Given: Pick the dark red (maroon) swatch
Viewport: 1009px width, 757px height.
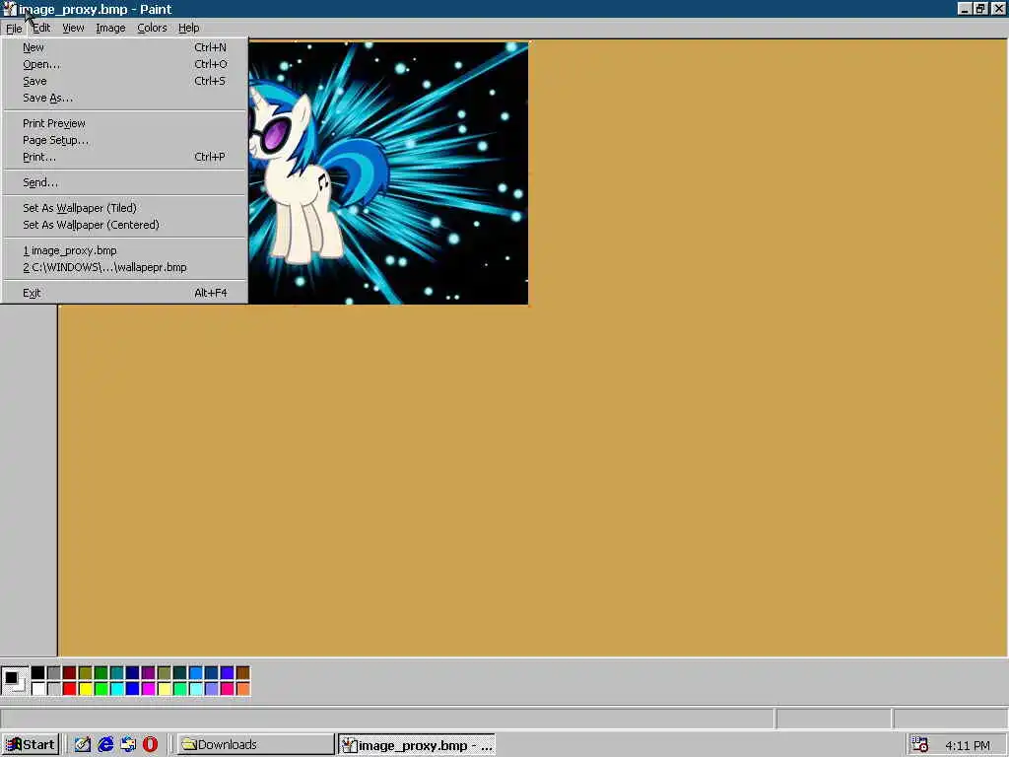Looking at the screenshot, I should [x=70, y=673].
